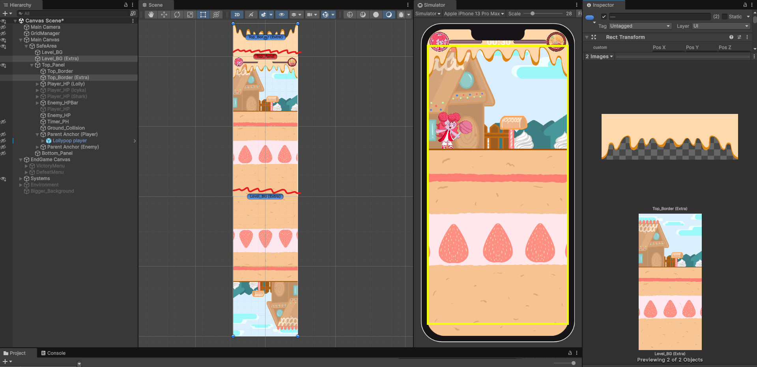The image size is (757, 367).
Task: Select the Rotate tool
Action: pyautogui.click(x=177, y=15)
